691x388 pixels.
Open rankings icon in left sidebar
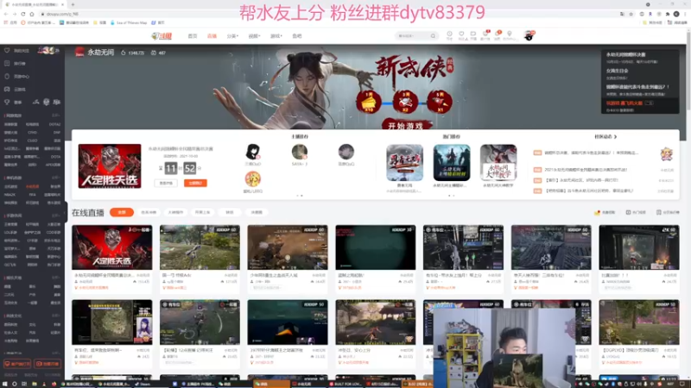[x=7, y=63]
